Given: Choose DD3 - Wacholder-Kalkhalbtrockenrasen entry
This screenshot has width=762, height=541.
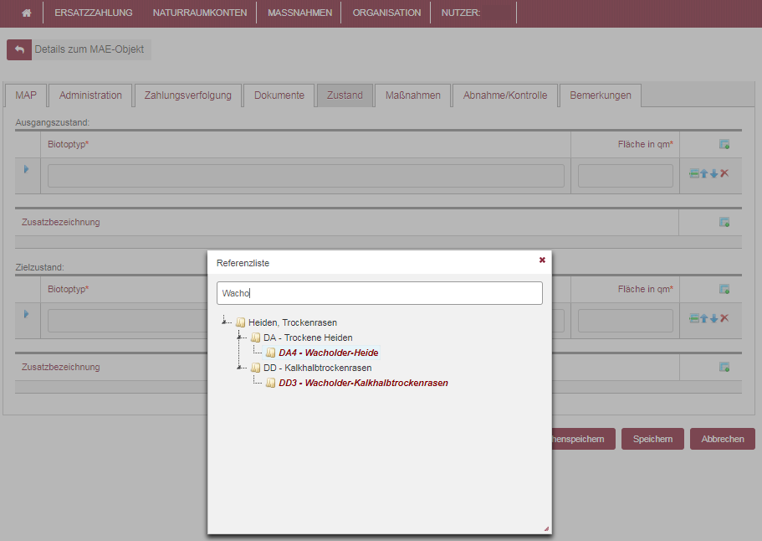Looking at the screenshot, I should click(x=363, y=383).
